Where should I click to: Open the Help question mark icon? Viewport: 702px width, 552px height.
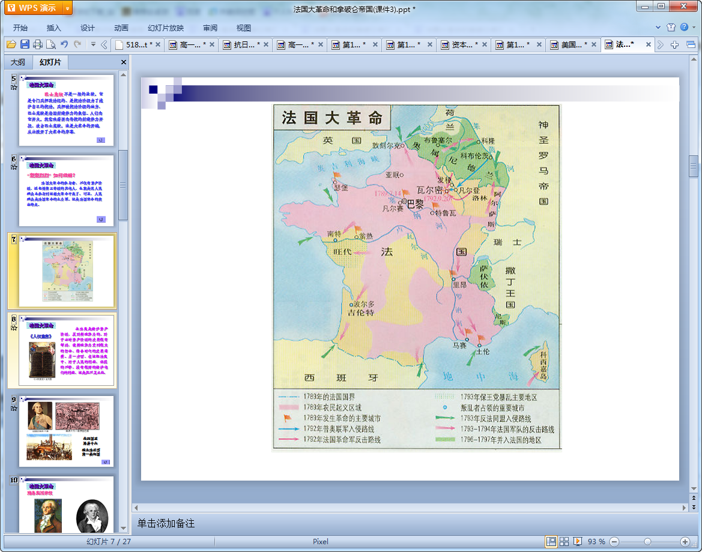click(683, 28)
